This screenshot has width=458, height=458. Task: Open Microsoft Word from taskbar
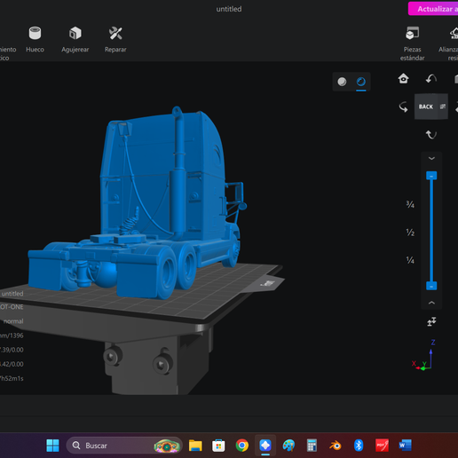[405, 446]
